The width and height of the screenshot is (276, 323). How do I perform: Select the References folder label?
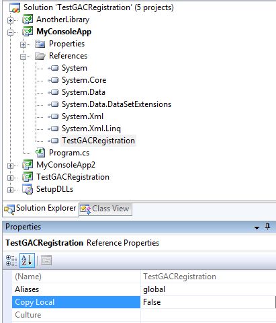[68, 56]
